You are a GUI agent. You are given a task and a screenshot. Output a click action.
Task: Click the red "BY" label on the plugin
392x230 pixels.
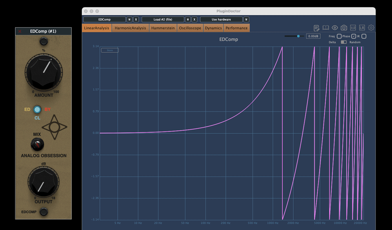click(47, 110)
